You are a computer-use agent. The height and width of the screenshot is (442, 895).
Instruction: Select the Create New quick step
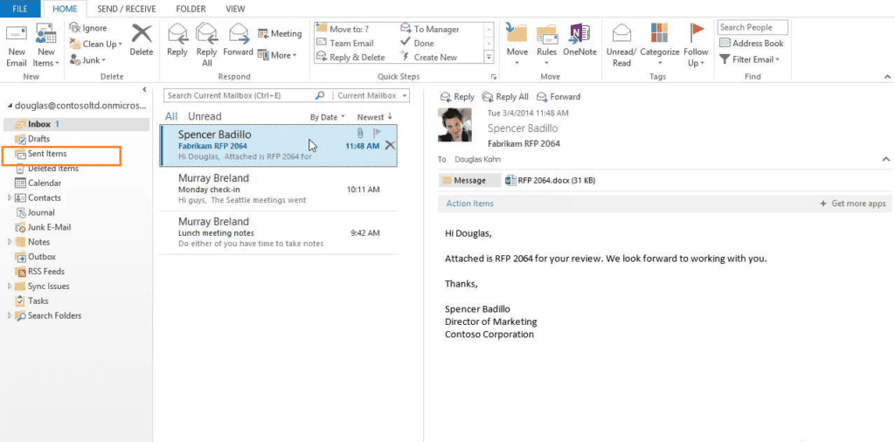click(428, 57)
